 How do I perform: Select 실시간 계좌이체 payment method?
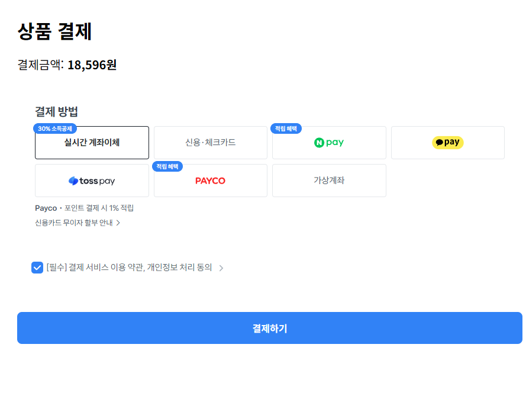[x=92, y=143]
